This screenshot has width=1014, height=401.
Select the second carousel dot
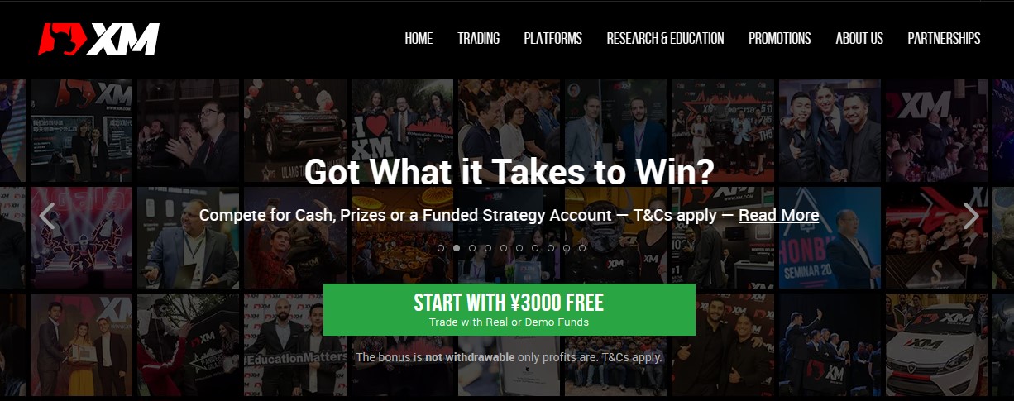click(x=457, y=247)
